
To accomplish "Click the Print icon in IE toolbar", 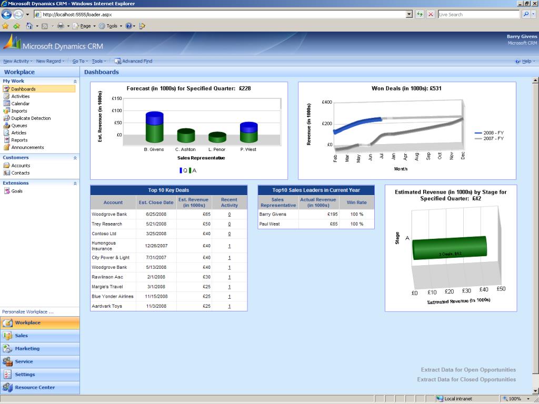I will pyautogui.click(x=61, y=26).
